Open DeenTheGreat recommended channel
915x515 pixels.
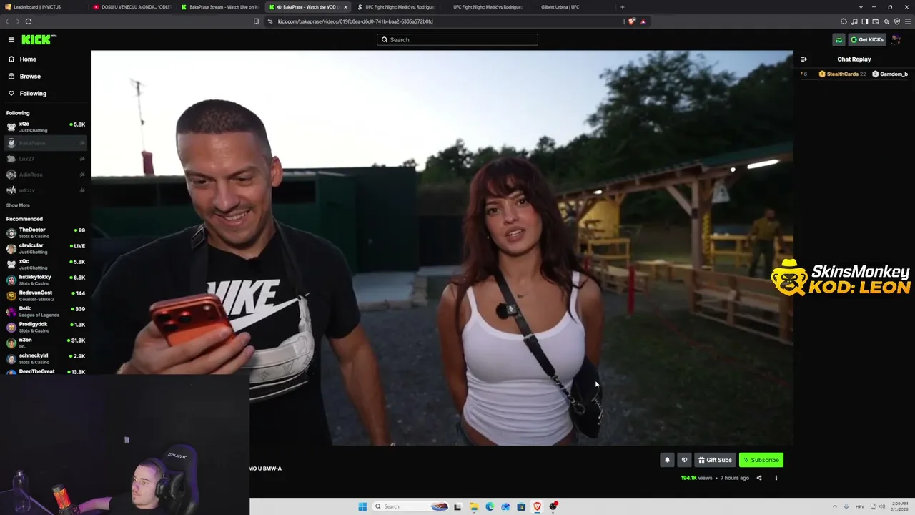(x=44, y=372)
